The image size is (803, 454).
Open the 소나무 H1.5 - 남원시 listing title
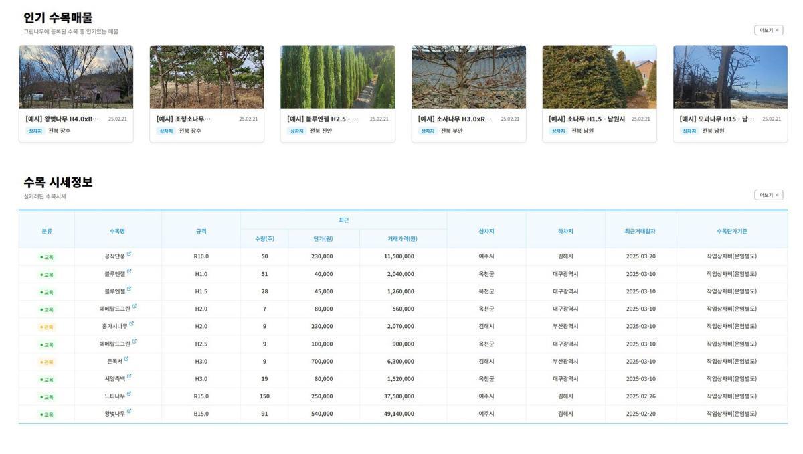point(586,119)
